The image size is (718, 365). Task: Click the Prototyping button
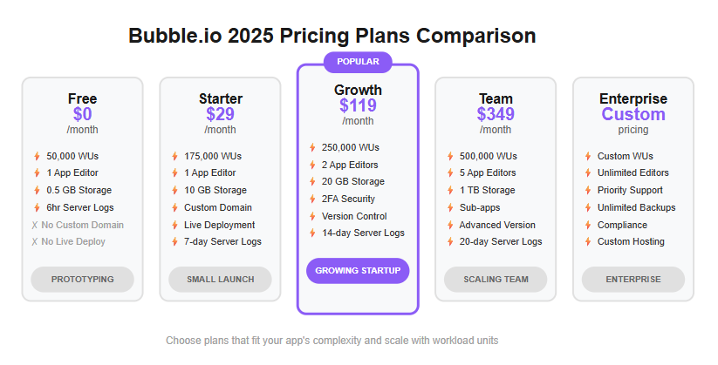82,280
